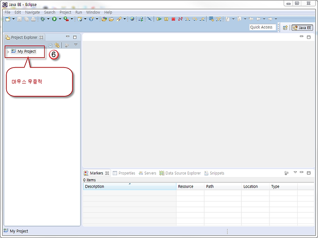
Task: Toggle Use Step Filters icon
Action: tap(219, 19)
